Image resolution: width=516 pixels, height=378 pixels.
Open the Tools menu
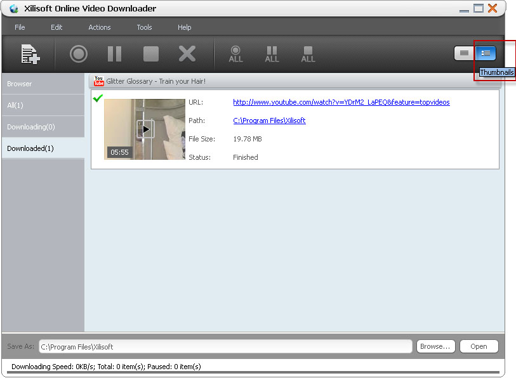pos(144,27)
